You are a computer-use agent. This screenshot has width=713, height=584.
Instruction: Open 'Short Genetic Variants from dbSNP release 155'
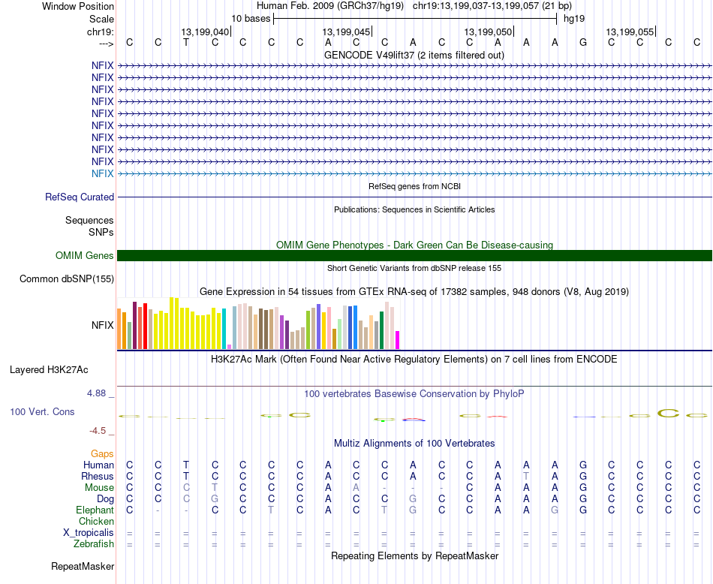pos(414,268)
